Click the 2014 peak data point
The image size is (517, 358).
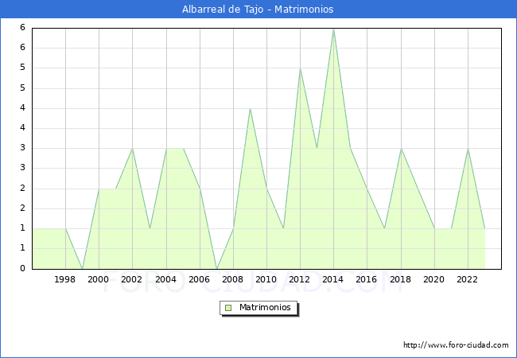coord(334,29)
